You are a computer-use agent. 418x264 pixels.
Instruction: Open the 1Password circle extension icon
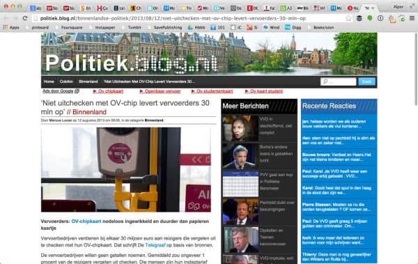(x=380, y=18)
